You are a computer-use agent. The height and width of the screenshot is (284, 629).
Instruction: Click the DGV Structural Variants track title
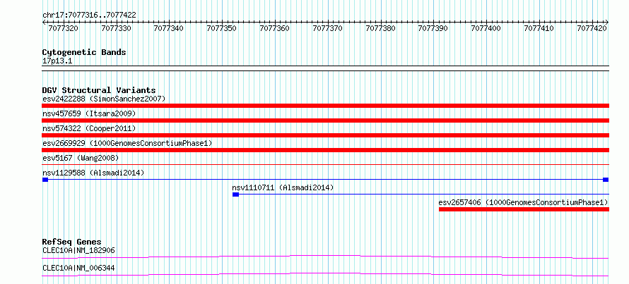point(99,90)
